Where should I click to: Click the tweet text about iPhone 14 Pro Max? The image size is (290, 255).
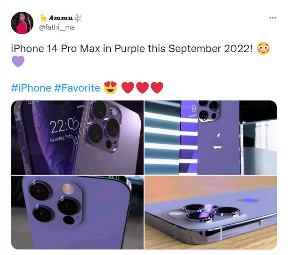tap(132, 49)
